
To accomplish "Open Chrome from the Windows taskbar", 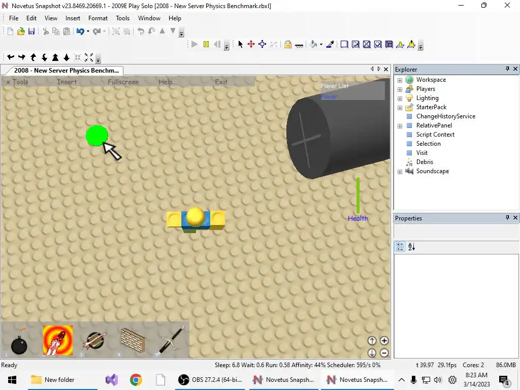I will (x=136, y=380).
